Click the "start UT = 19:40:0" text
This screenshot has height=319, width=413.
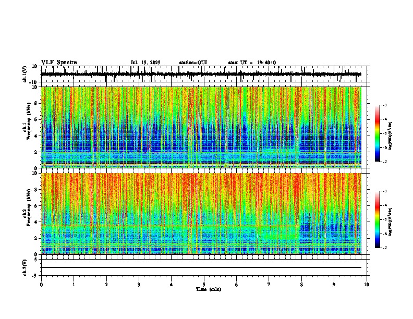252,63
